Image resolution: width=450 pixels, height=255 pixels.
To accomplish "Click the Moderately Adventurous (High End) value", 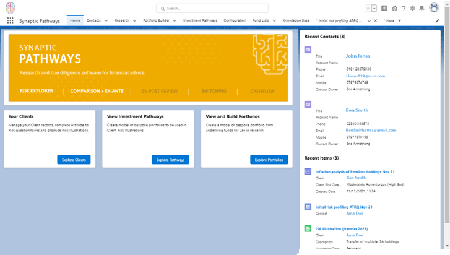I will [x=375, y=184].
